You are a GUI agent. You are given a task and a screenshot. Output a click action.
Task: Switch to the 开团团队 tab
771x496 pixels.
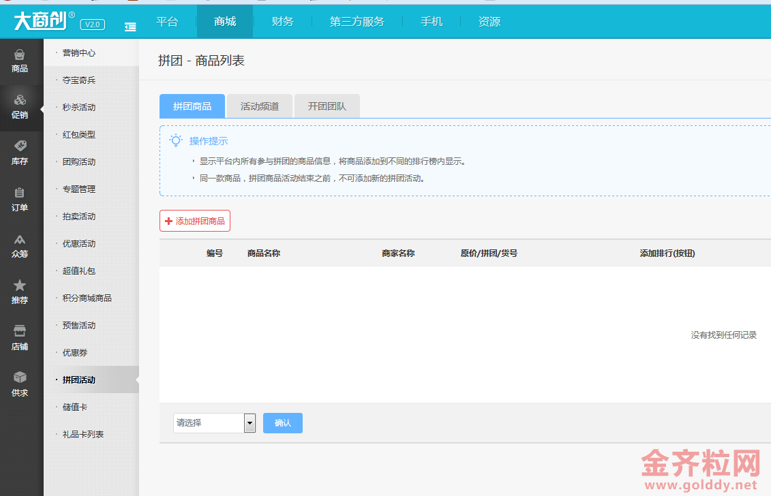coord(327,106)
